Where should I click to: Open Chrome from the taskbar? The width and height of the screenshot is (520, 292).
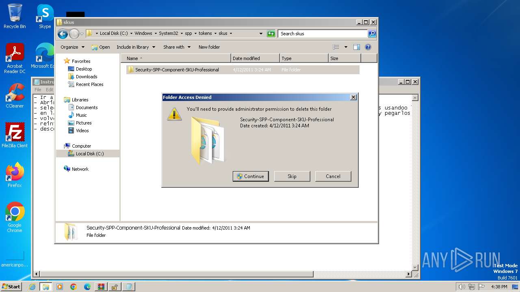pyautogui.click(x=74, y=287)
